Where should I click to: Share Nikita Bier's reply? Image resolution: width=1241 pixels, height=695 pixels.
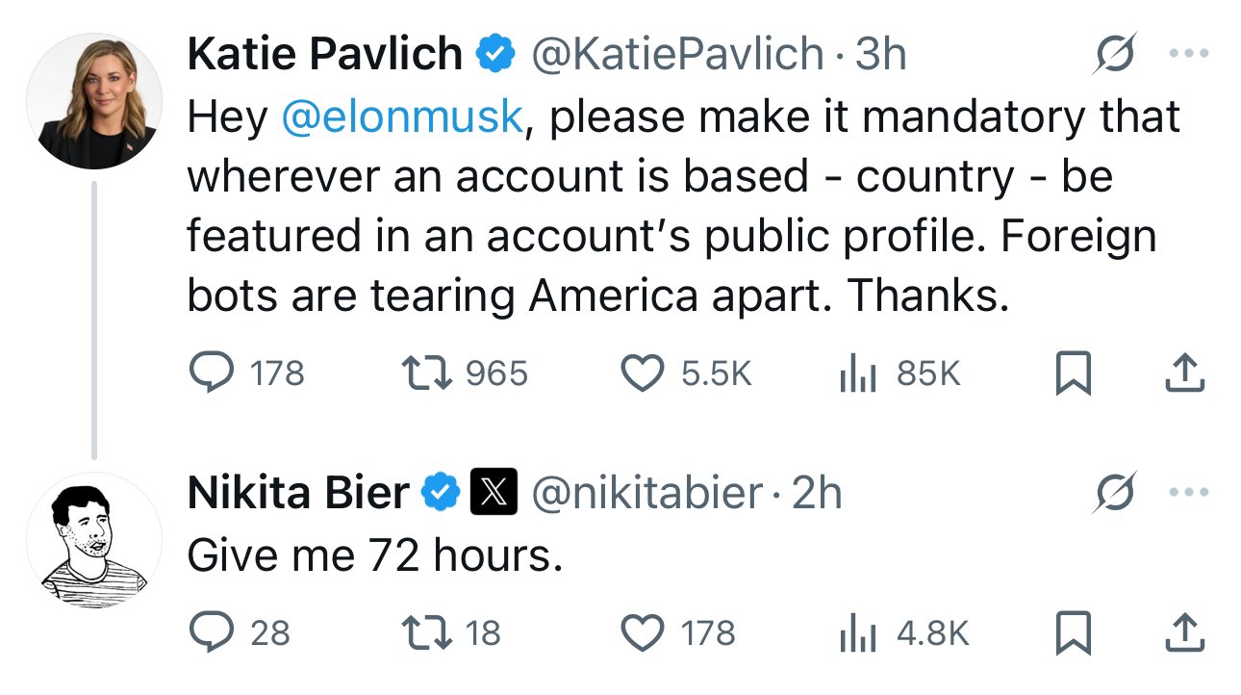click(x=1184, y=632)
